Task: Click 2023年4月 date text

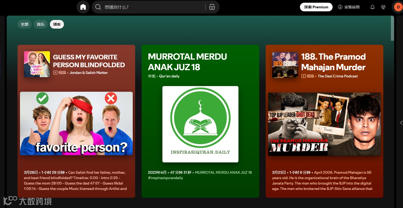Action: tap(157, 172)
